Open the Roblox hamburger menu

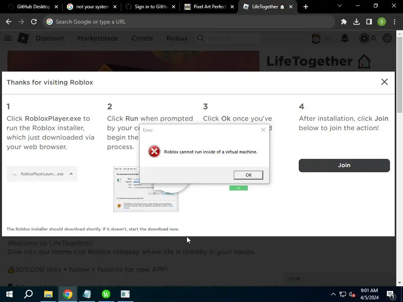pos(8,38)
